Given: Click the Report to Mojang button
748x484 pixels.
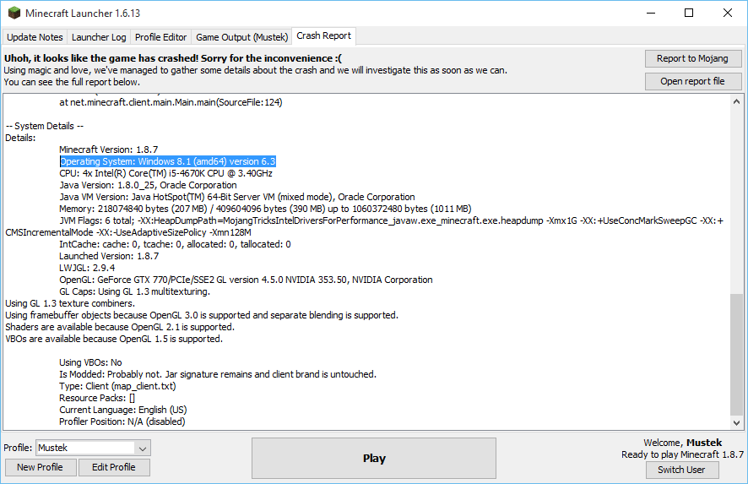Looking at the screenshot, I should coord(692,59).
